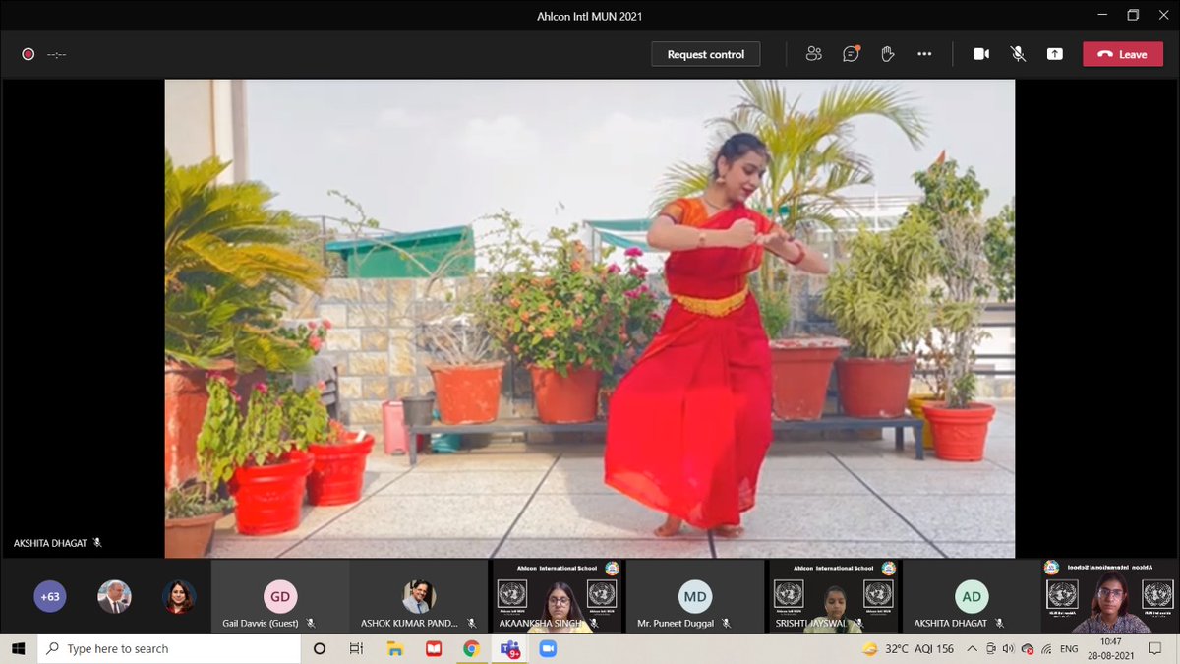The width and height of the screenshot is (1180, 664).
Task: Click the meeting timer display
Action: point(56,55)
